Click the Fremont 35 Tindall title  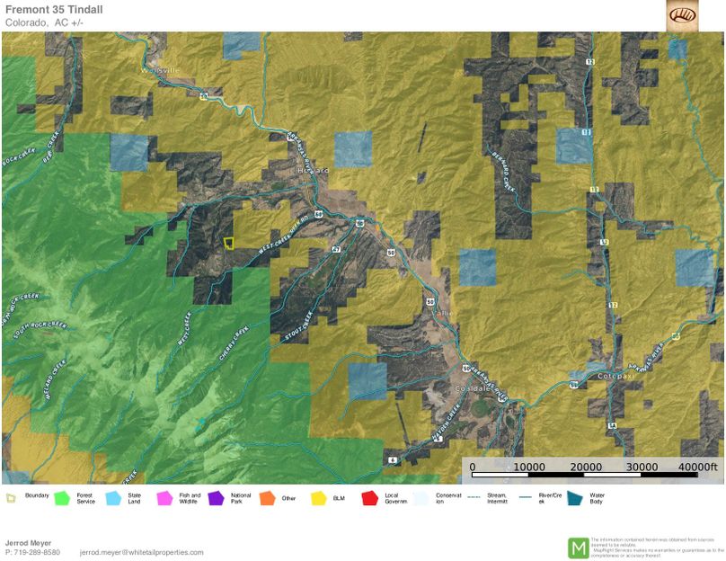(x=54, y=10)
